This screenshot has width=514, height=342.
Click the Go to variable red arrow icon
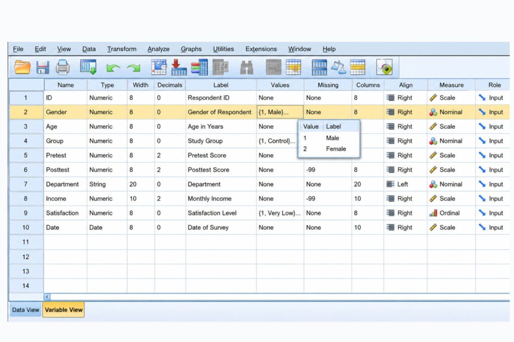pos(179,67)
